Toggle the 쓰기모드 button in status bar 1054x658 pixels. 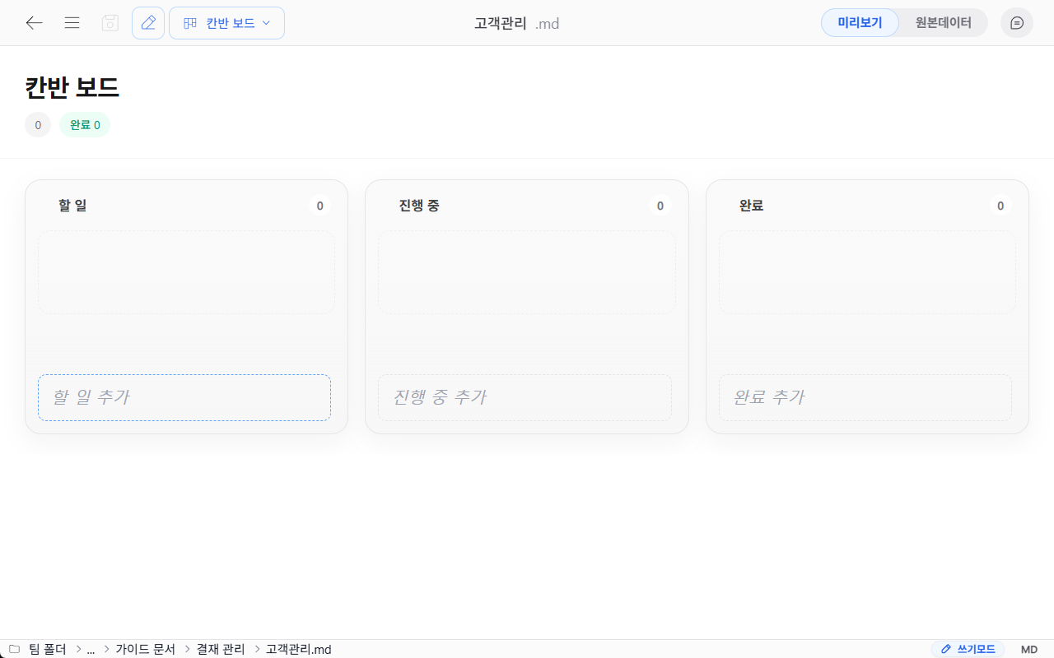968,649
